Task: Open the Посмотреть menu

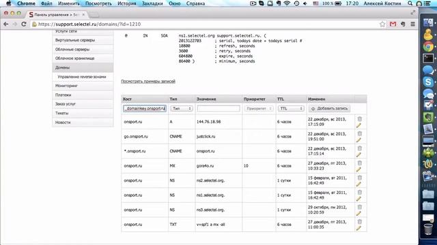Action: (x=98, y=3)
